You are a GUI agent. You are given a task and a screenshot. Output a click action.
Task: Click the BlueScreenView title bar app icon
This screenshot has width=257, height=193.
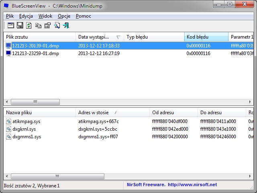tap(6, 6)
